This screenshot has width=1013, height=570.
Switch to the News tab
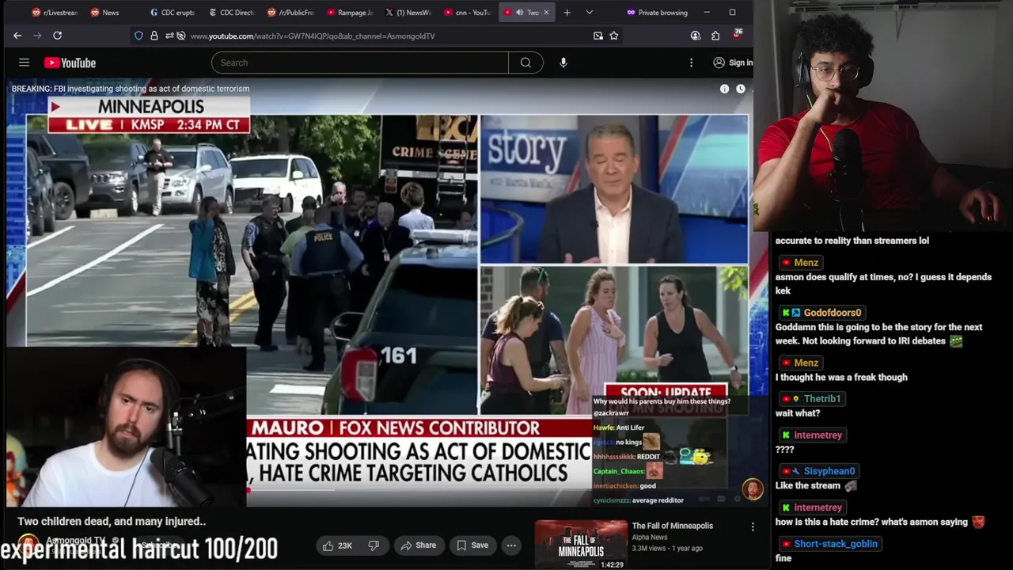pos(105,13)
